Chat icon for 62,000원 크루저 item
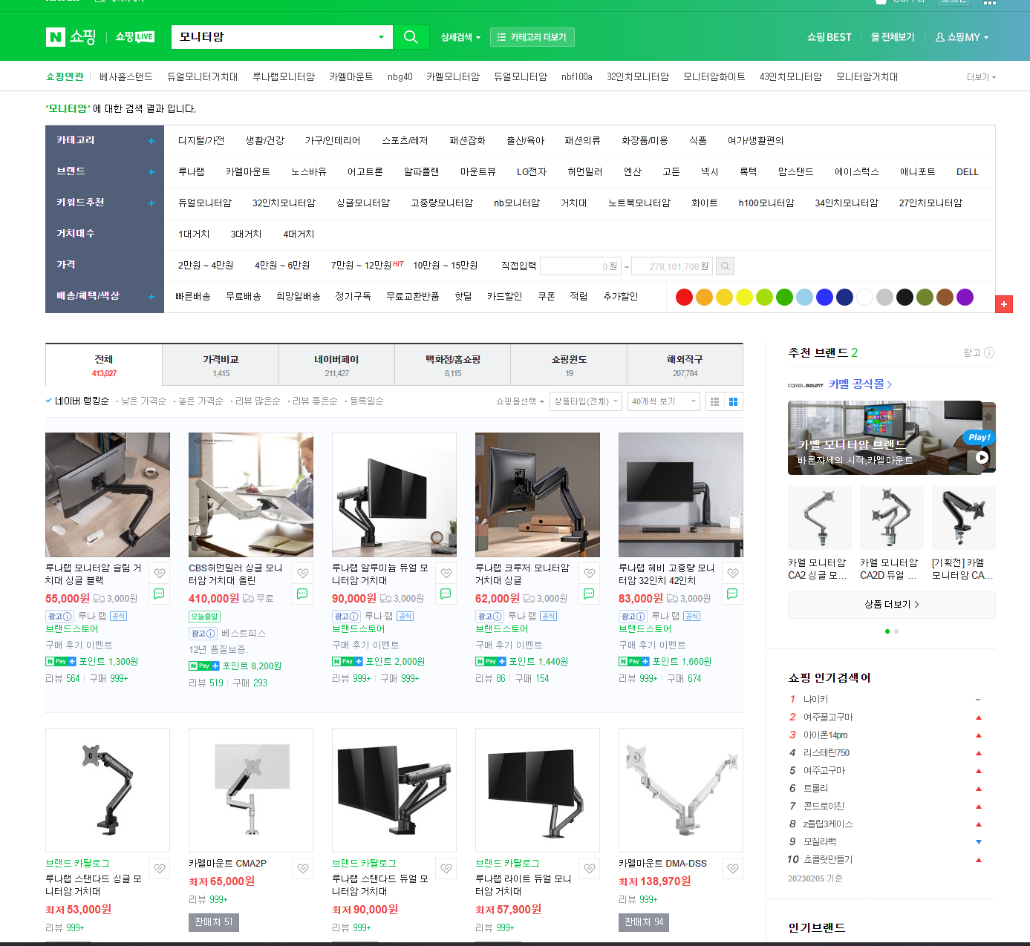The height and width of the screenshot is (946, 1030). pos(589,594)
